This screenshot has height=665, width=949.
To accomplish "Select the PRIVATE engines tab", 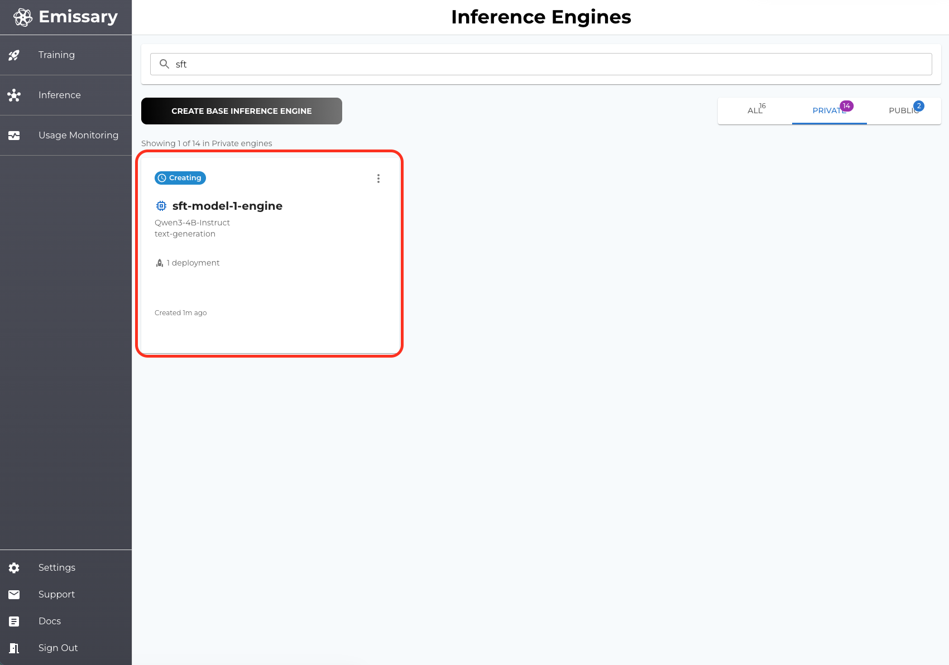I will pos(829,110).
